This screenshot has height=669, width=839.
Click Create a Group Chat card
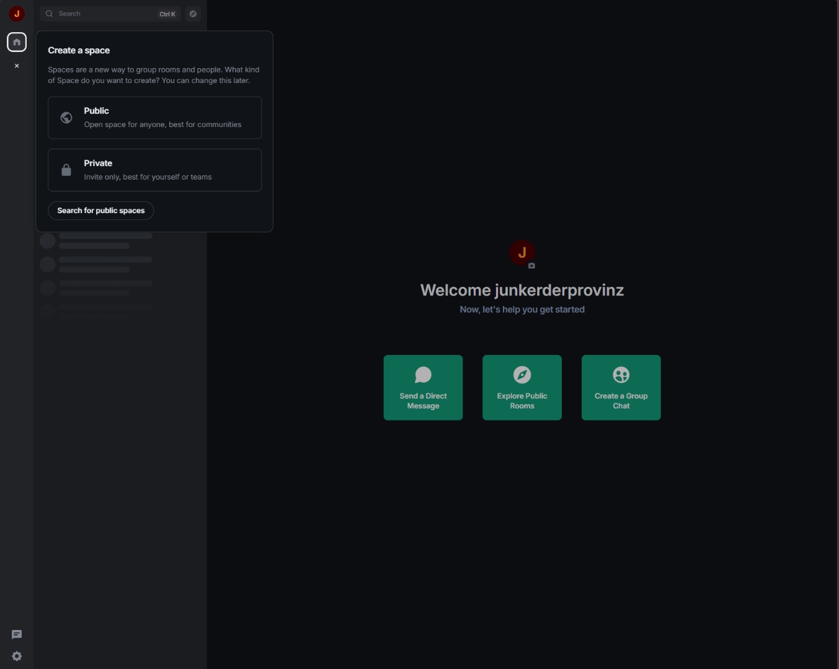point(621,388)
